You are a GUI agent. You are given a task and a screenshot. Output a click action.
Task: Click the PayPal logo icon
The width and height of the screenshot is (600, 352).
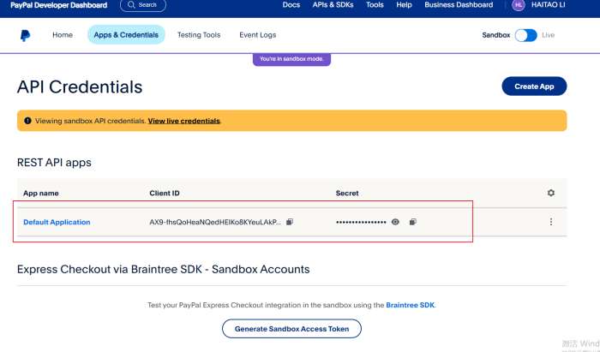click(x=25, y=35)
